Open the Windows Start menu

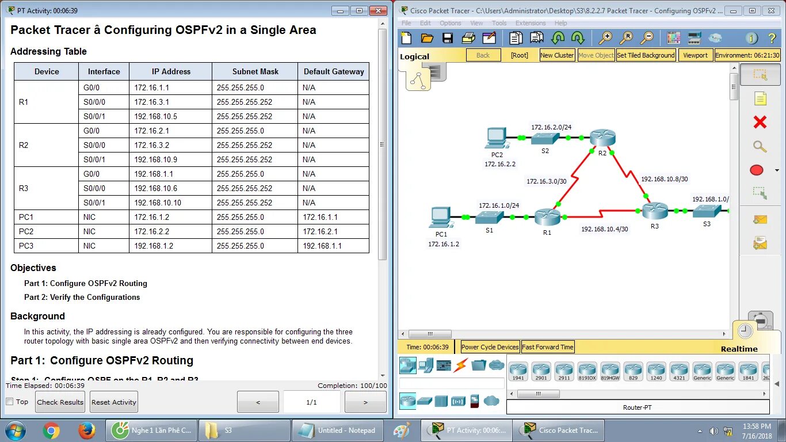click(x=16, y=430)
